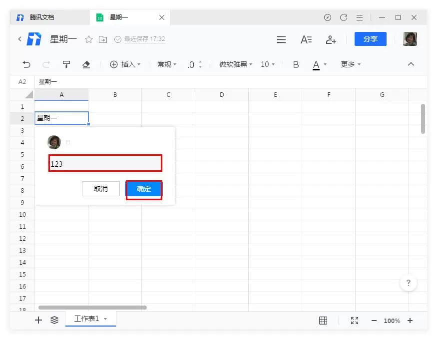The width and height of the screenshot is (437, 339).
Task: Expand the font color dropdown arrow
Action: [325, 64]
